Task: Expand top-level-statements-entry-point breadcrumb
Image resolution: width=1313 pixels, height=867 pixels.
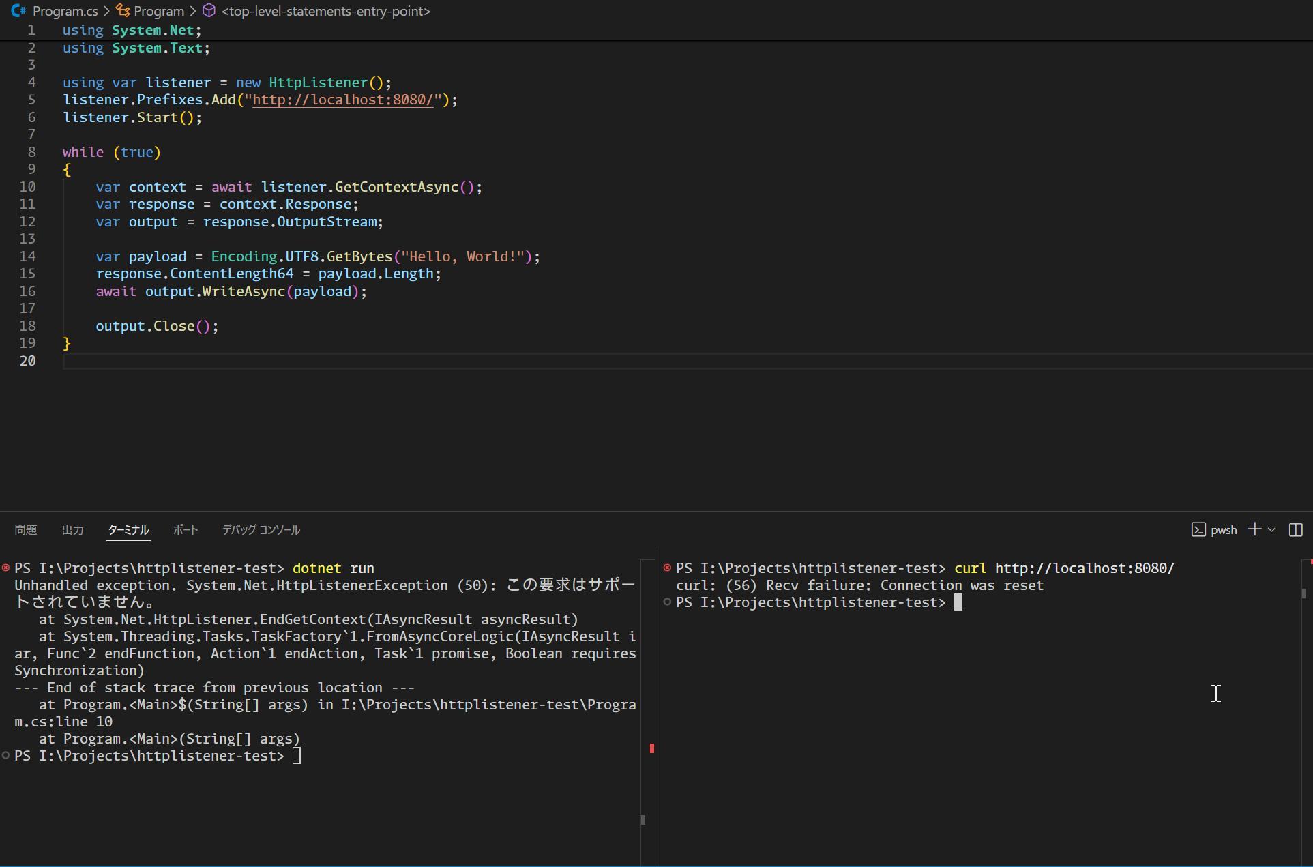Action: 325,11
